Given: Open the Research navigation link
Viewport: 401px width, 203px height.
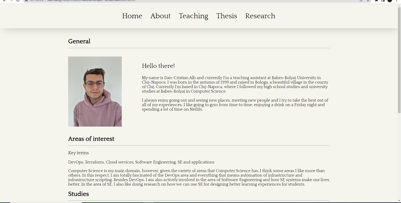Looking at the screenshot, I should click(x=260, y=16).
